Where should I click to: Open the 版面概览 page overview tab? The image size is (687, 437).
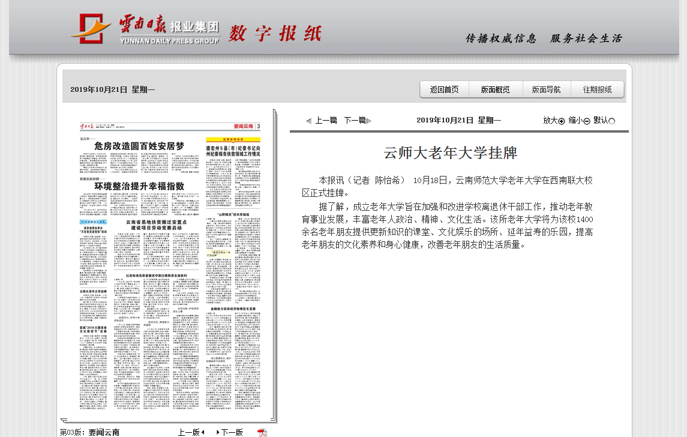[x=495, y=89]
